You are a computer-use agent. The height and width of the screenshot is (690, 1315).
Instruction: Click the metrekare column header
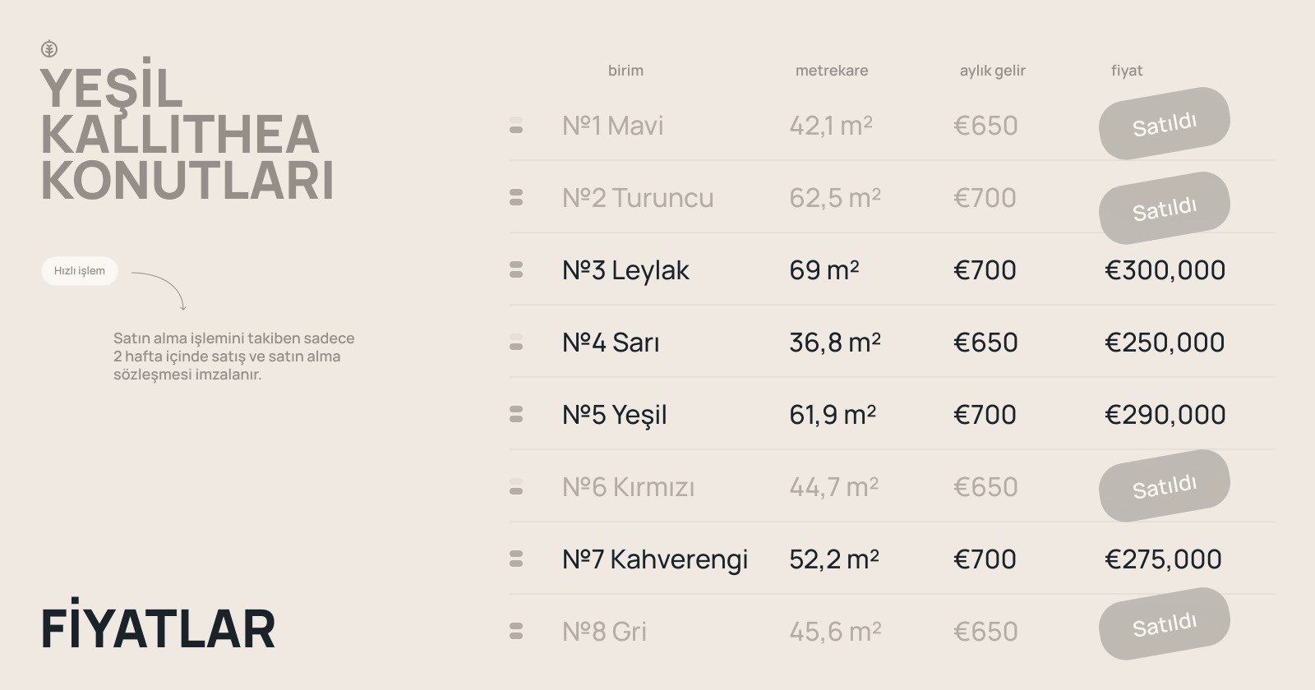[x=831, y=71]
